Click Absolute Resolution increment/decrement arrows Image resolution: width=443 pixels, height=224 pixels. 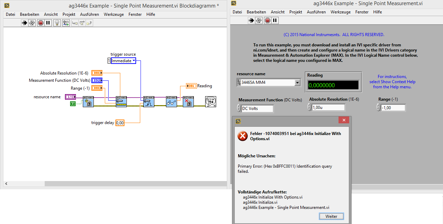click(x=309, y=107)
